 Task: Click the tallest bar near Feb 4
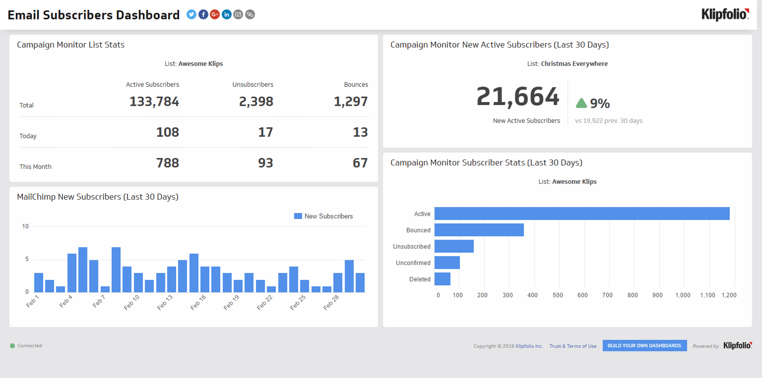coord(83,270)
